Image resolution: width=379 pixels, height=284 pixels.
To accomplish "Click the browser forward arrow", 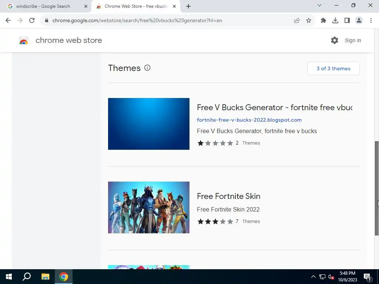I will [20, 21].
